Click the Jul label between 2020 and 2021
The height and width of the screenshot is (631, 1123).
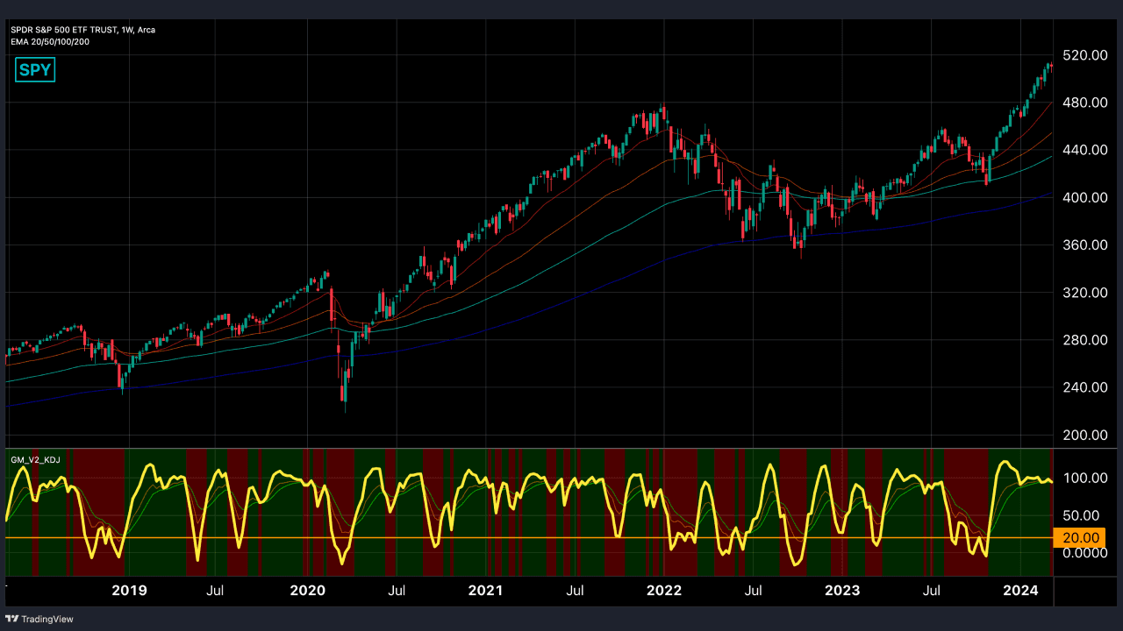point(396,591)
